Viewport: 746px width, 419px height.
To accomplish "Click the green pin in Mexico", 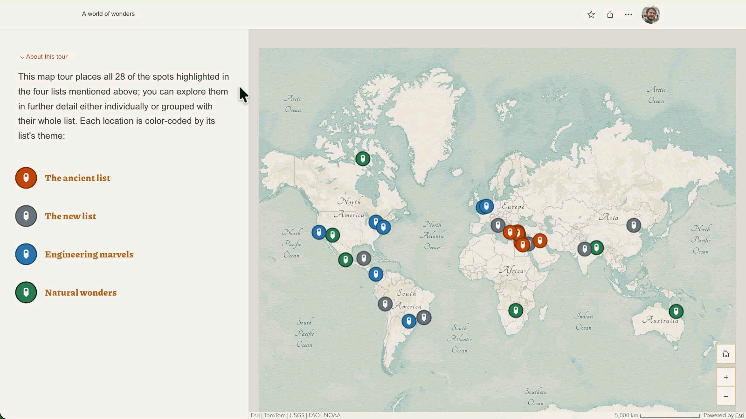I will click(x=345, y=259).
